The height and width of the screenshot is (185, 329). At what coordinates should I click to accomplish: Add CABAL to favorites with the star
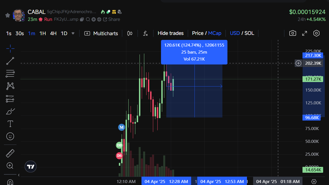click(8, 15)
